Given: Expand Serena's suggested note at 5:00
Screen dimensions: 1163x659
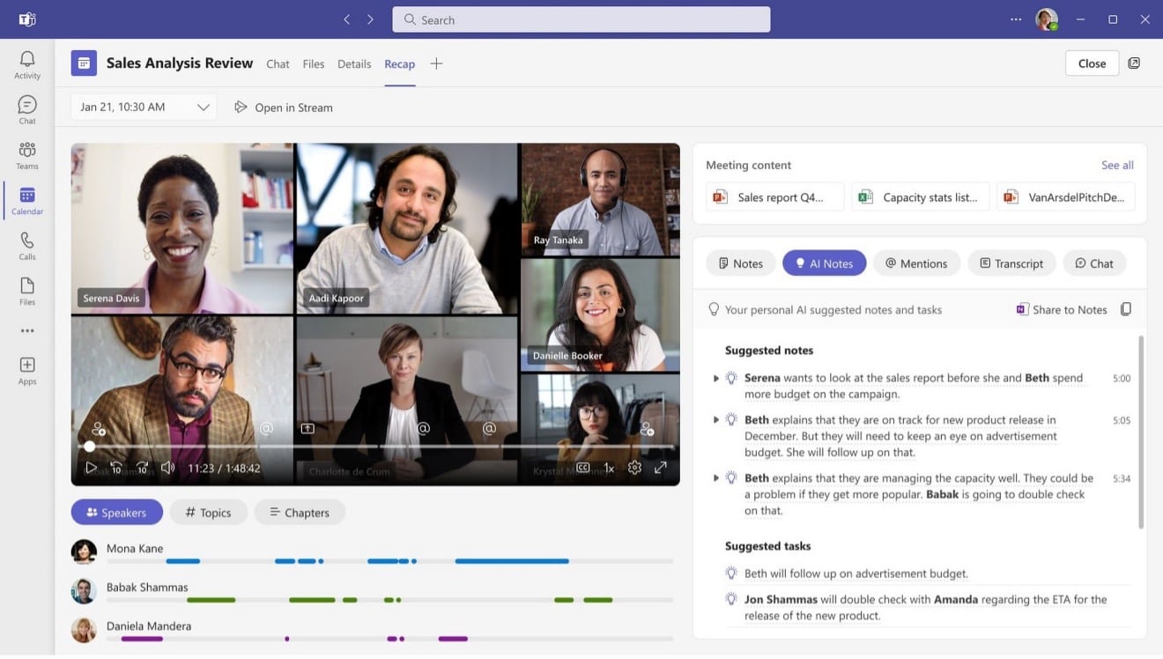Looking at the screenshot, I should 716,378.
